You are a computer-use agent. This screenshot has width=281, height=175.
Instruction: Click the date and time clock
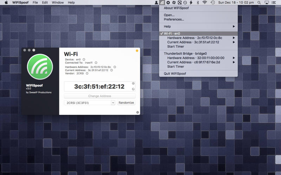coord(236,2)
